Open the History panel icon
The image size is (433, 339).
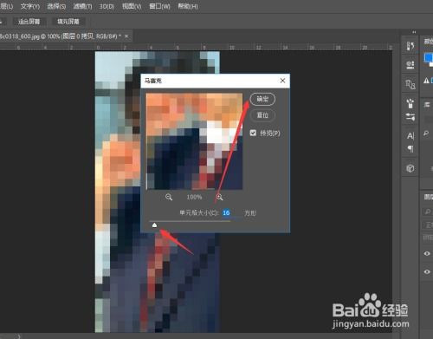tap(410, 46)
